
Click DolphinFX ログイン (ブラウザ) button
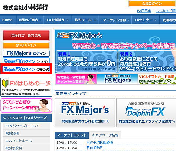(x=26, y=69)
